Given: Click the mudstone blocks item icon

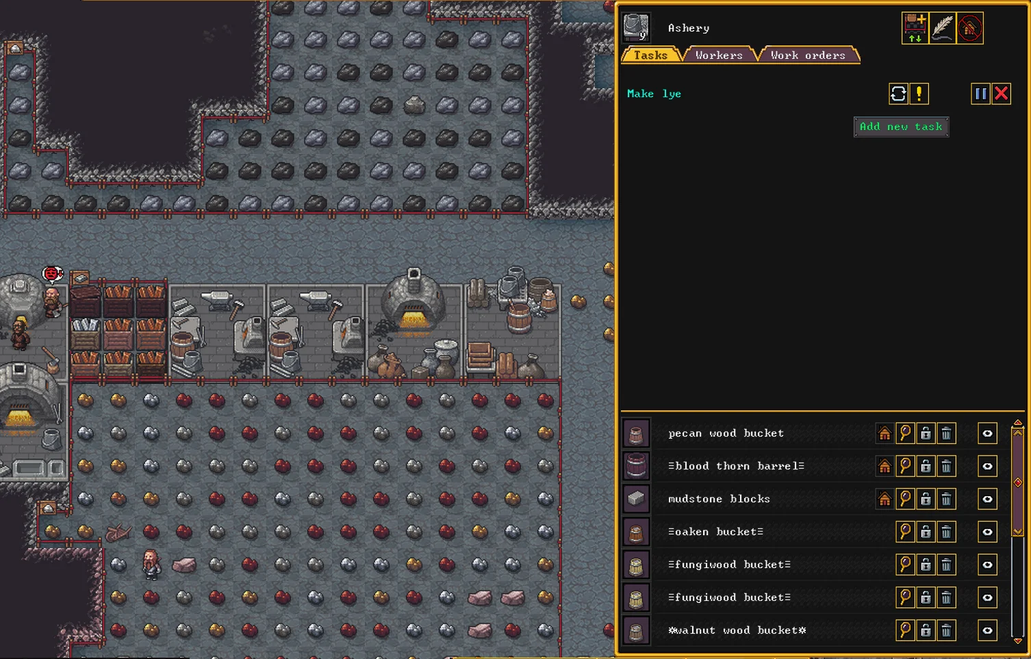Looking at the screenshot, I should click(636, 499).
